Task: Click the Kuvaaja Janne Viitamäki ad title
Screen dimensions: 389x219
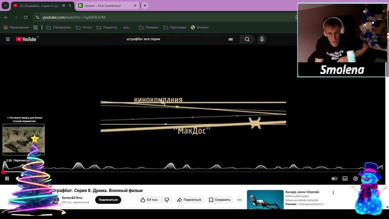Action: [302, 192]
